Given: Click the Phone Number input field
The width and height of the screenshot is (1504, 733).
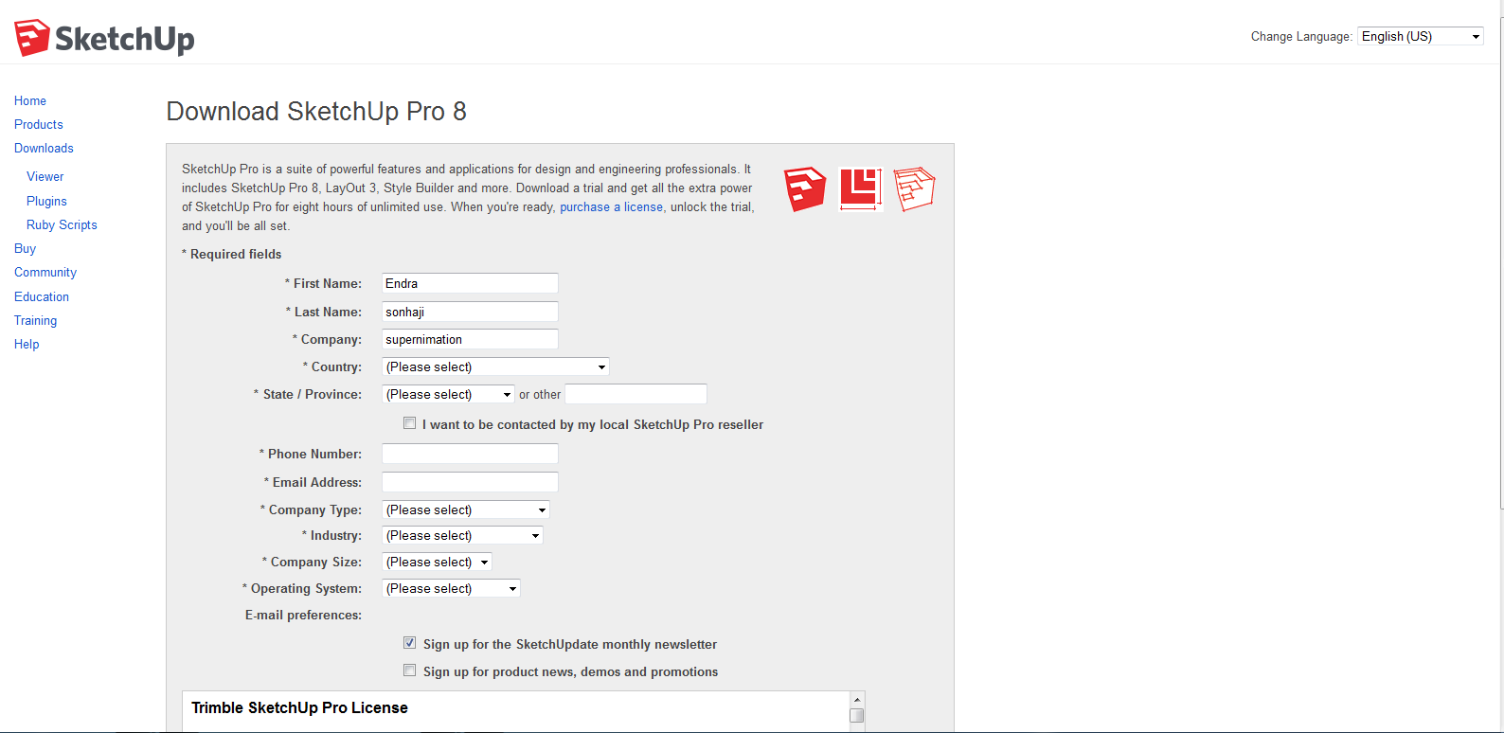Looking at the screenshot, I should click(470, 454).
